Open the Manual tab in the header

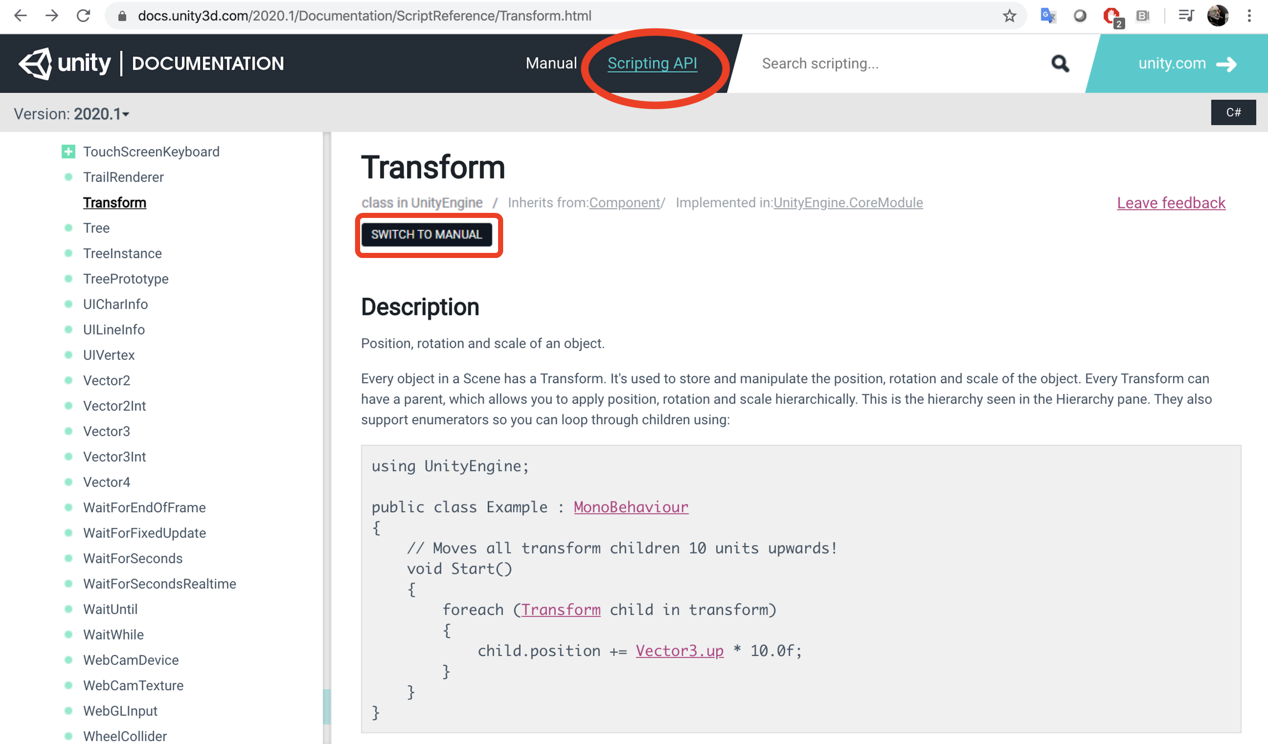pyautogui.click(x=551, y=63)
